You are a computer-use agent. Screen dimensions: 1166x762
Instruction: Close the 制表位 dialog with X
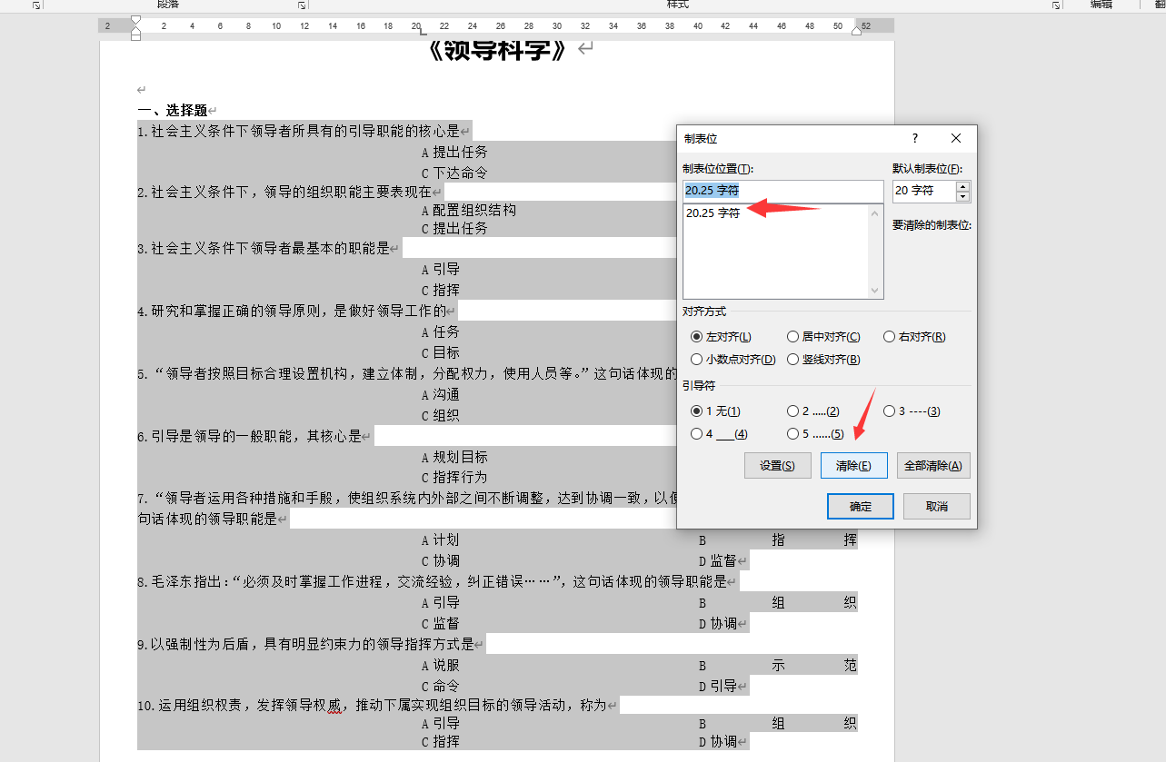[x=956, y=138]
